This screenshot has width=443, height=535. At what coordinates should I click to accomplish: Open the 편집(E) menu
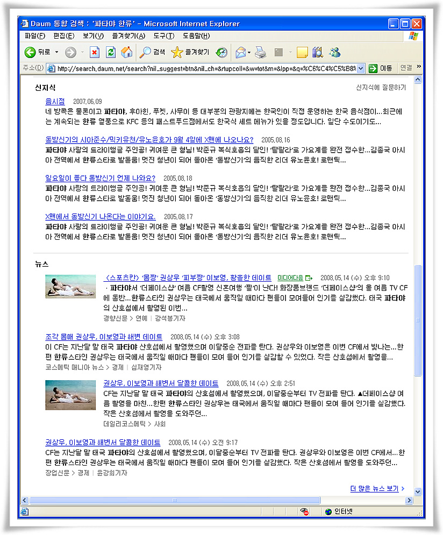64,36
